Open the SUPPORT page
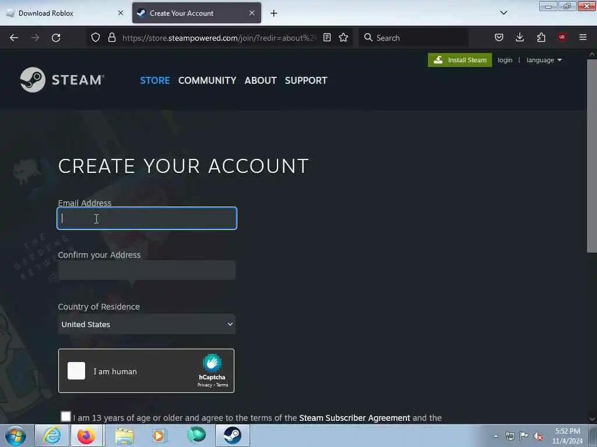 click(x=306, y=80)
